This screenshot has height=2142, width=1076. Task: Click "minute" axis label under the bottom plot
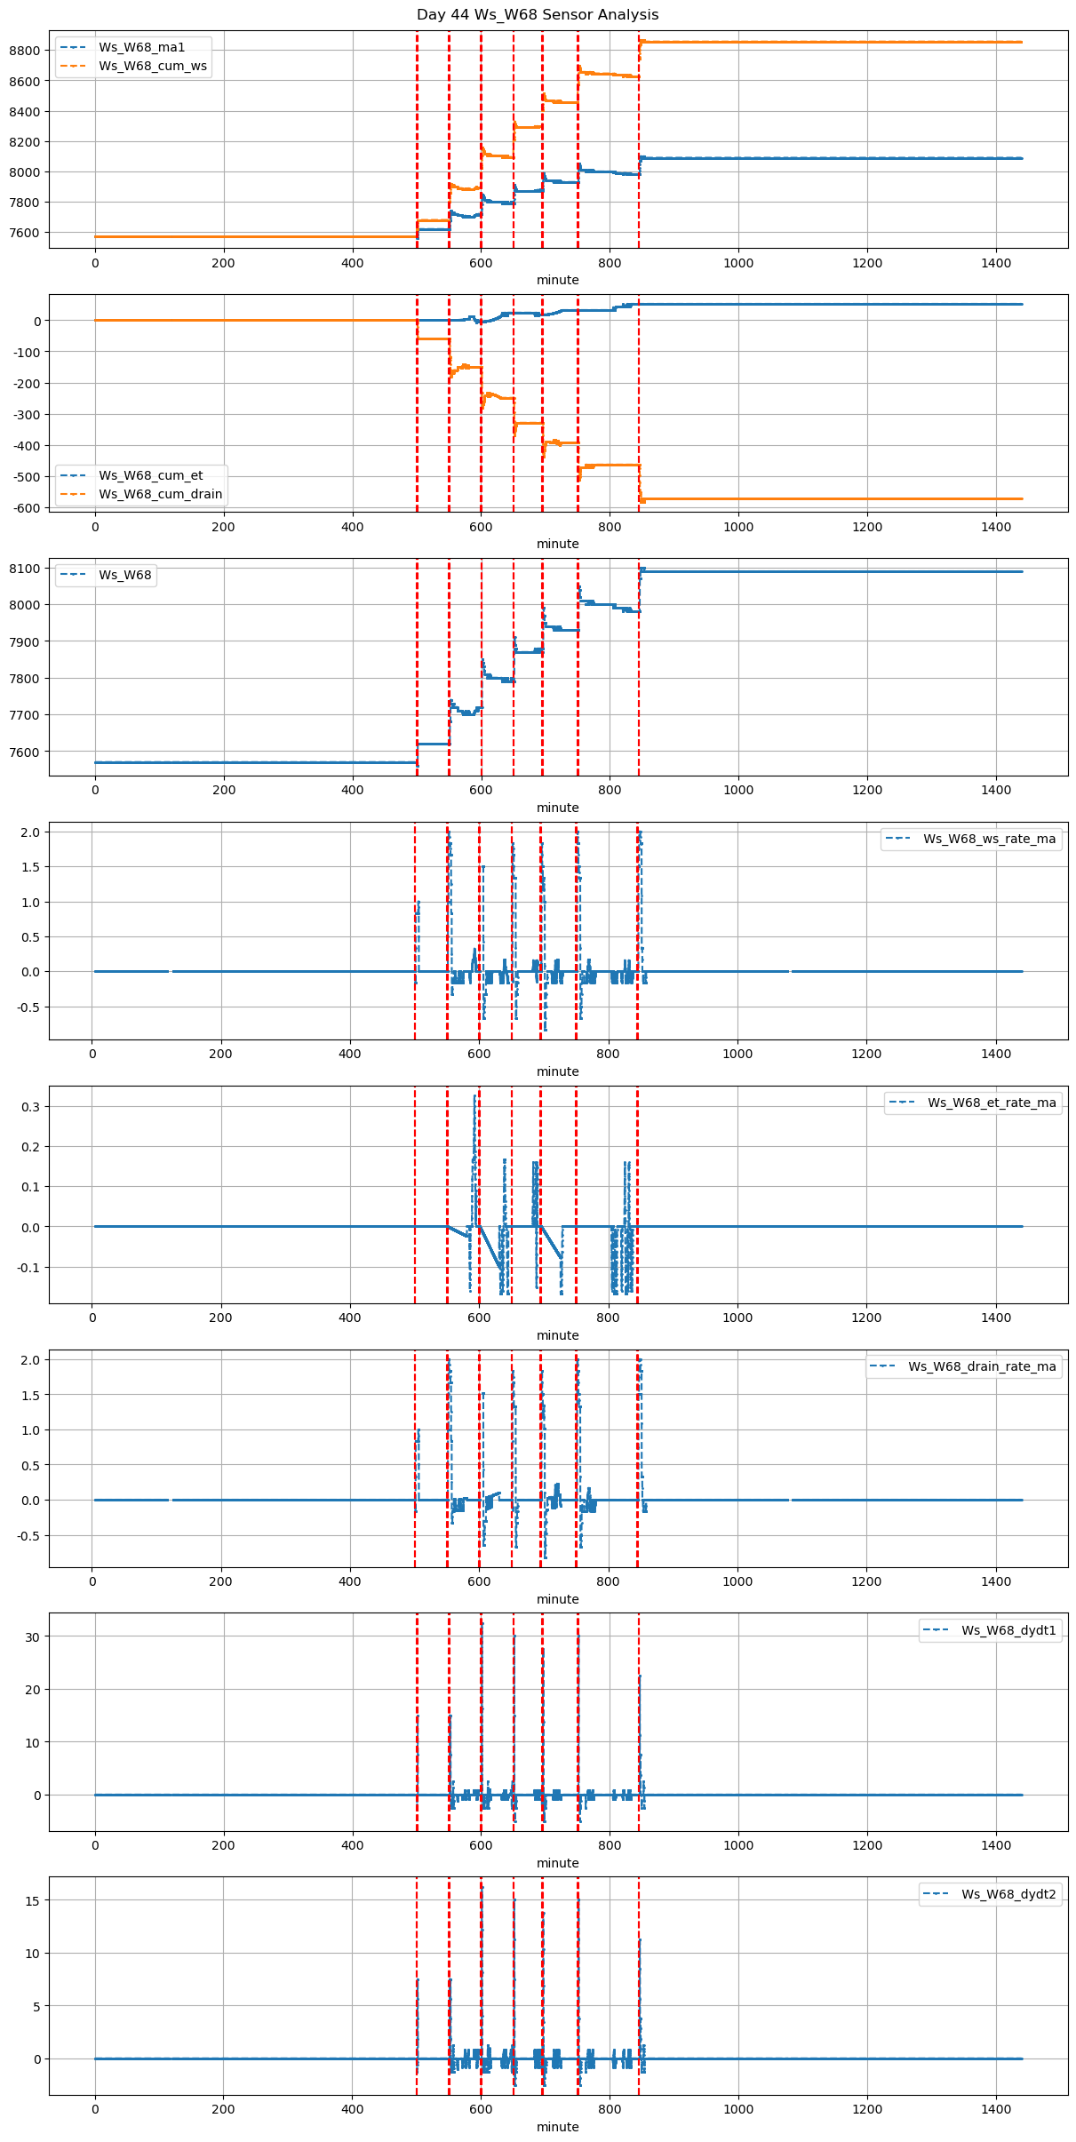click(x=557, y=2127)
